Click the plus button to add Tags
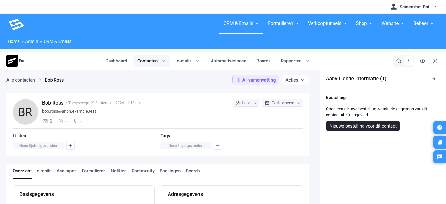The height and width of the screenshot is (204, 446). (x=218, y=146)
